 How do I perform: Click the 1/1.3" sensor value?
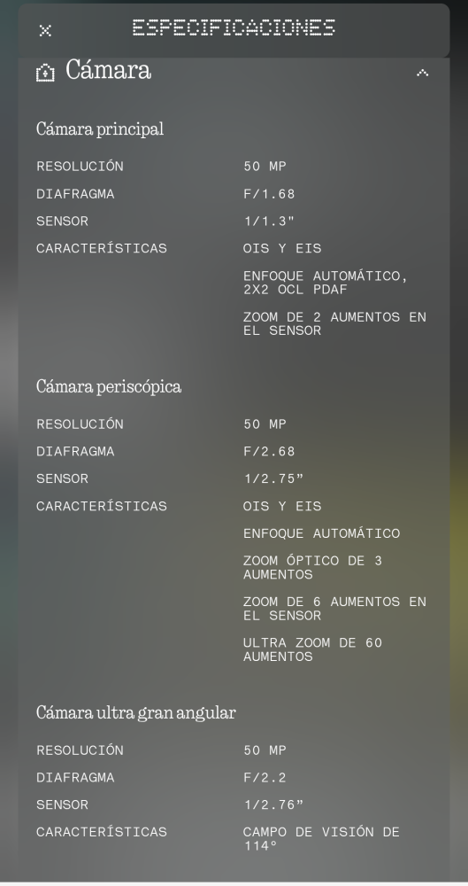click(x=269, y=221)
